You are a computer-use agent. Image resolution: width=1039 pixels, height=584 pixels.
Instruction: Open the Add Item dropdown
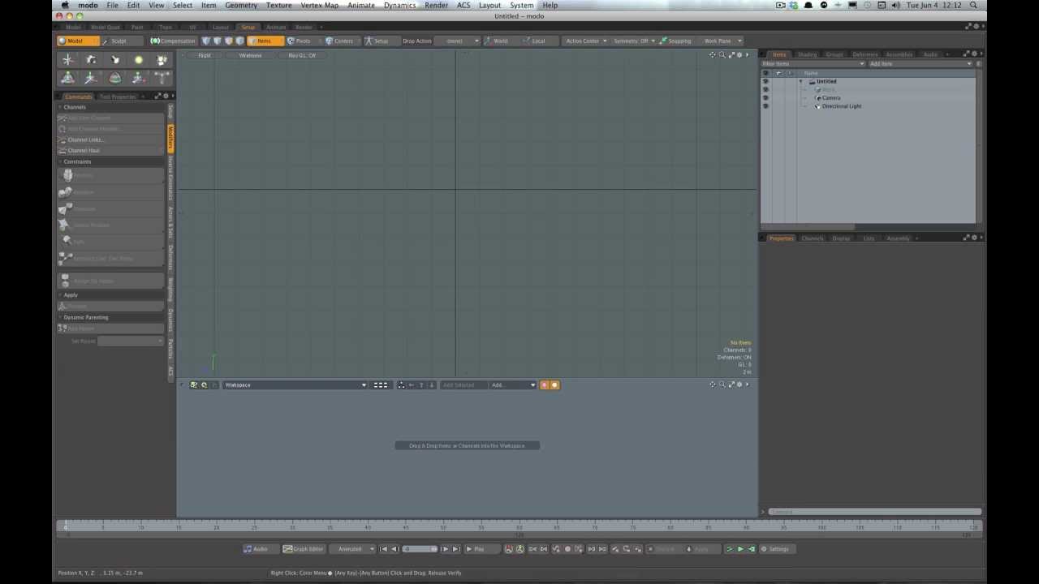pyautogui.click(x=920, y=63)
